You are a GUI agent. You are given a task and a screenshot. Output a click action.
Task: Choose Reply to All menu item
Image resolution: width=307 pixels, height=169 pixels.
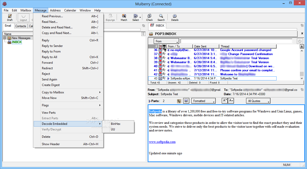69,57
